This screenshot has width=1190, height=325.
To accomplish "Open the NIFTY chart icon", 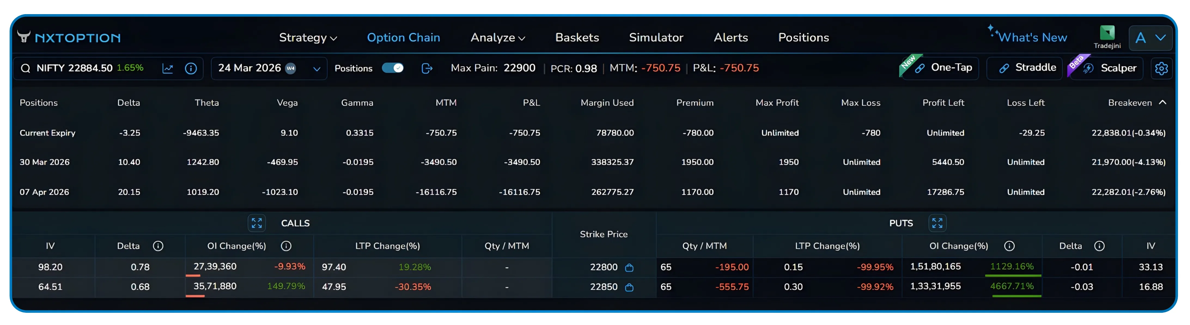I will click(168, 68).
